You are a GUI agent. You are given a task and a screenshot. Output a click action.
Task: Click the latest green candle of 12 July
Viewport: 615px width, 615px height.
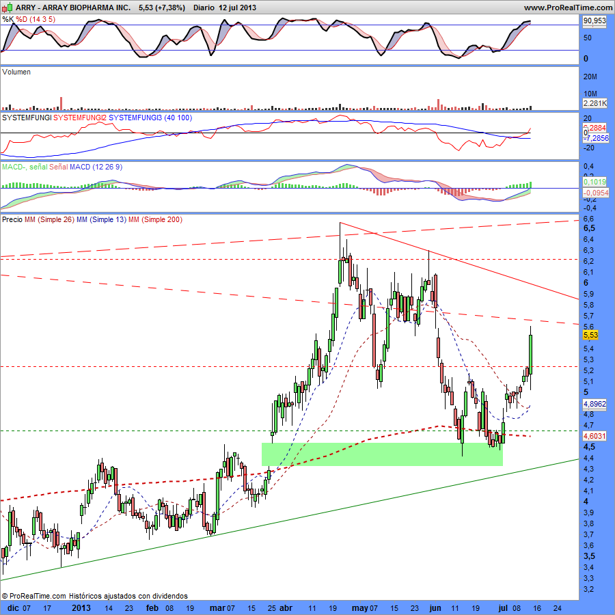coord(531,355)
